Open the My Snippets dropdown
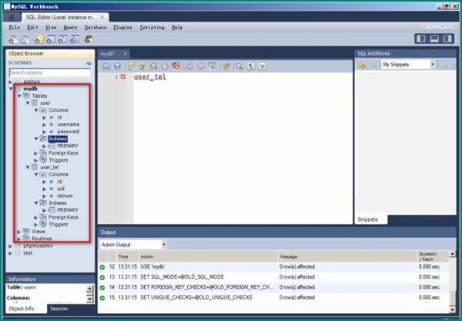The image size is (462, 321). 433,65
